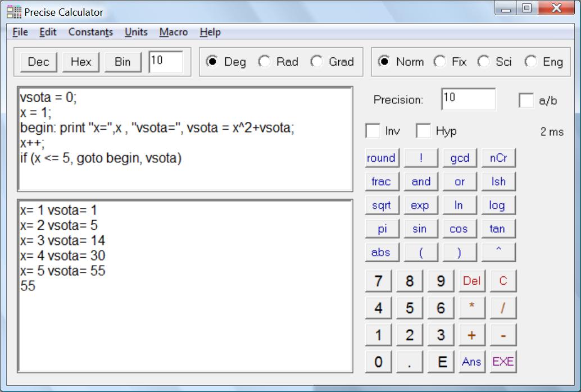
Task: Click the Ans previous answer button
Action: (471, 362)
